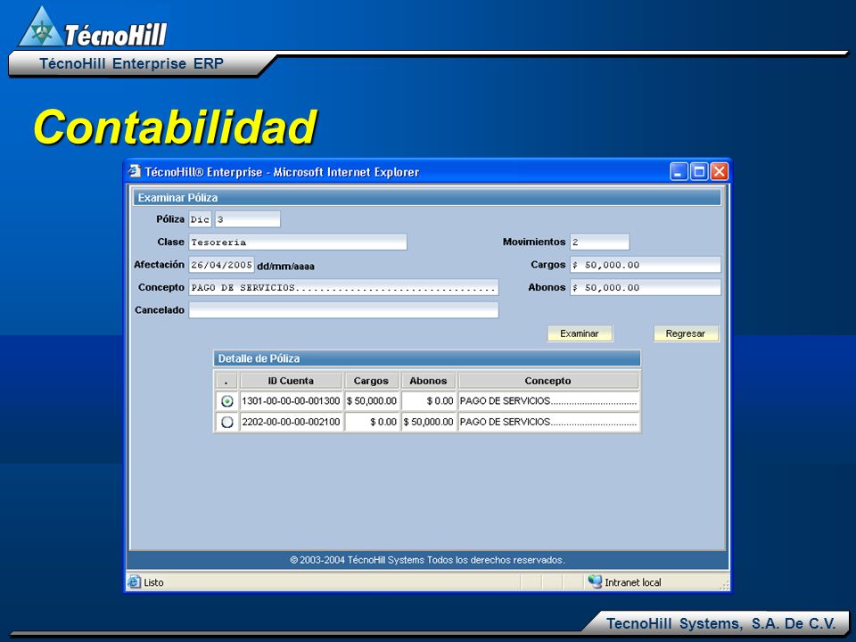This screenshot has width=856, height=642.
Task: Click the TécnoHill logo at top left
Action: pos(93,28)
